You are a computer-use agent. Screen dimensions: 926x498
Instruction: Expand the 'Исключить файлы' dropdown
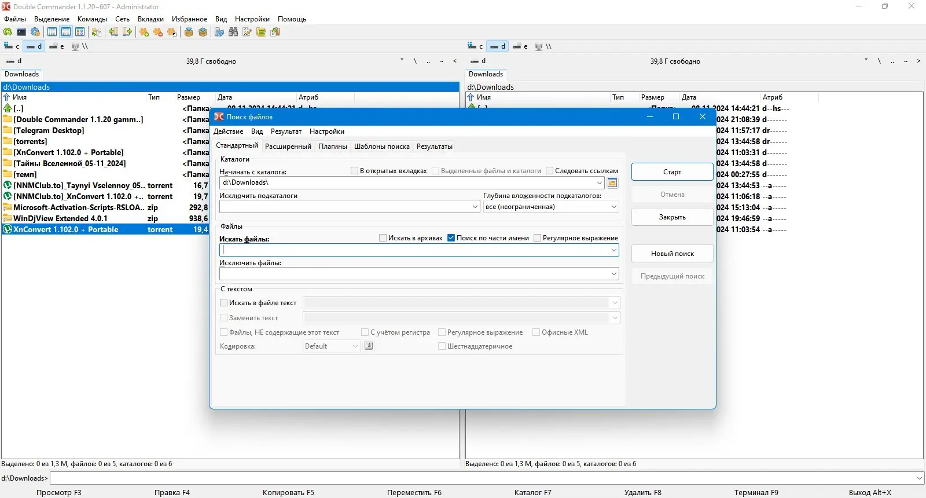pyautogui.click(x=613, y=274)
